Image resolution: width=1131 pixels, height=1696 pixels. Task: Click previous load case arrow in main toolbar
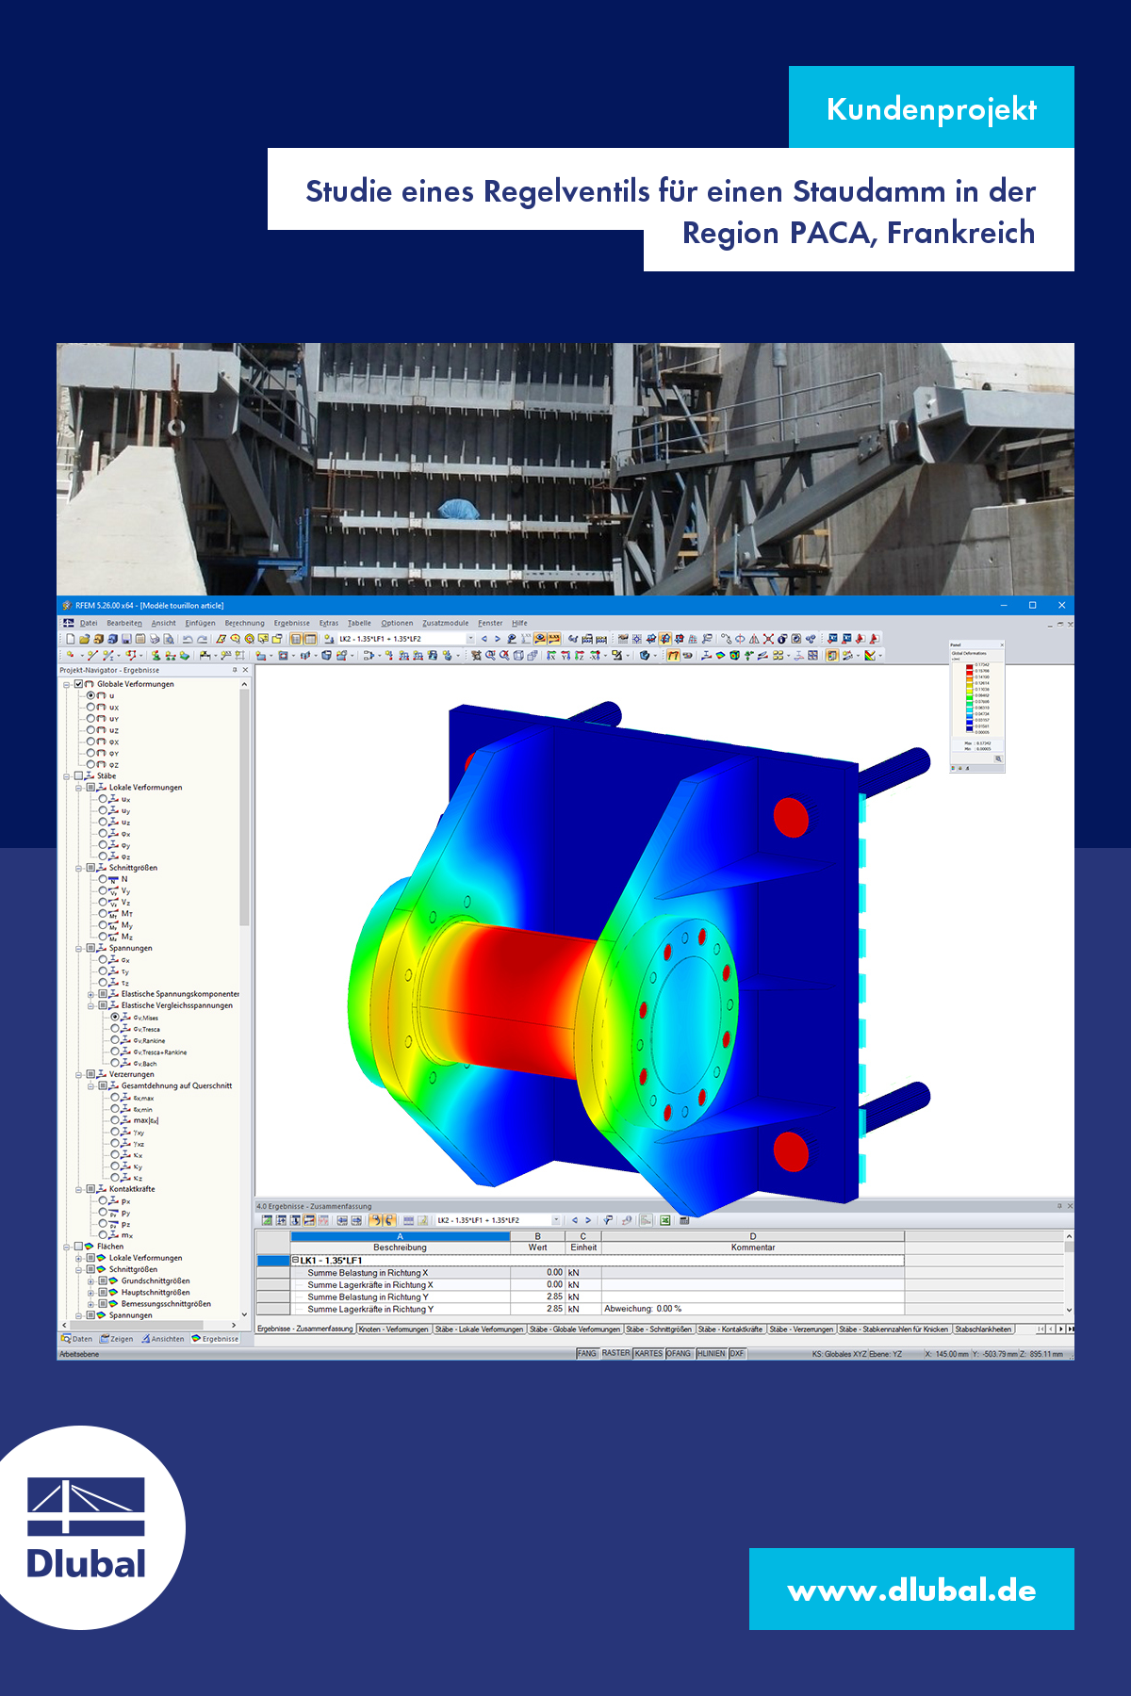[x=484, y=639]
